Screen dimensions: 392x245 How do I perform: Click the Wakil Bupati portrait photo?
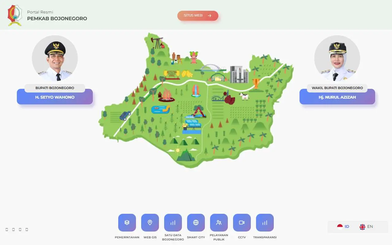pyautogui.click(x=337, y=58)
